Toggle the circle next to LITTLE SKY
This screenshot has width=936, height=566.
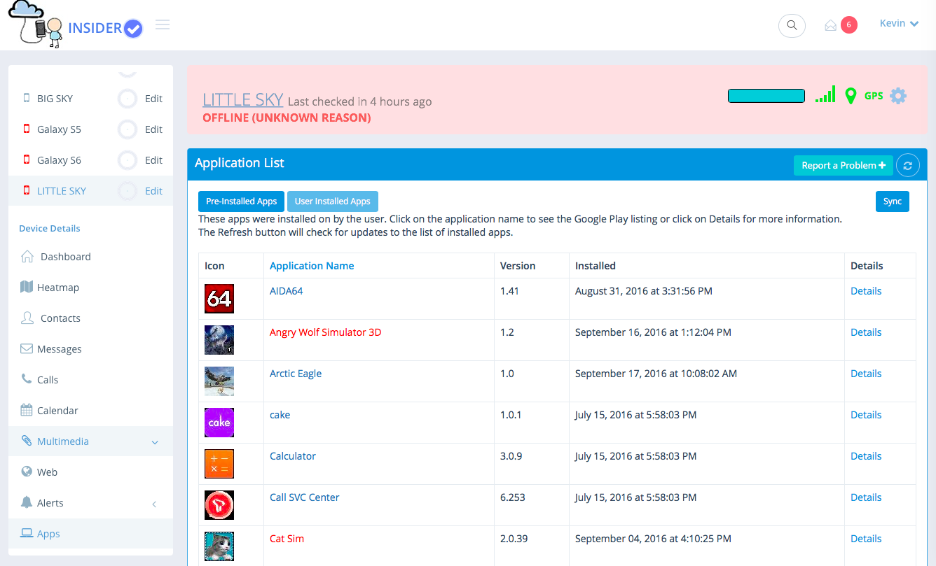[128, 191]
